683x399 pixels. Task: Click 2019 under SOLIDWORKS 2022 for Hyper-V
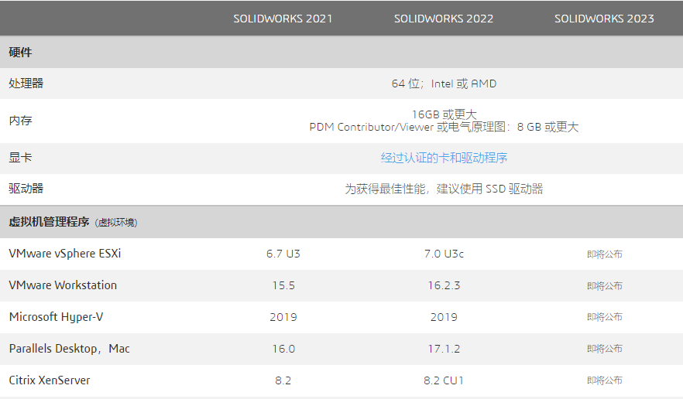click(x=444, y=317)
